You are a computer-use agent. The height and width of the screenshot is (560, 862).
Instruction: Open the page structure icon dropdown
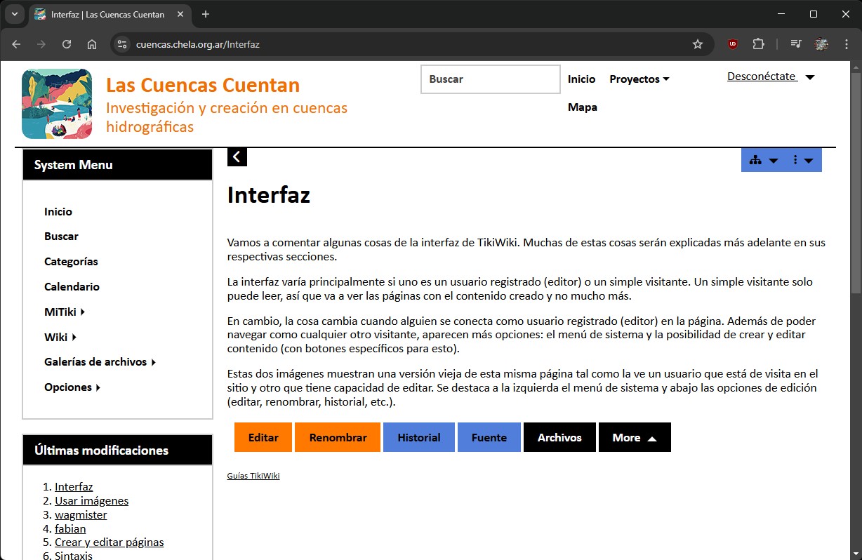(763, 160)
